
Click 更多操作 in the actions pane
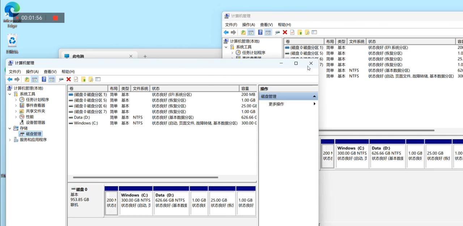(x=276, y=104)
